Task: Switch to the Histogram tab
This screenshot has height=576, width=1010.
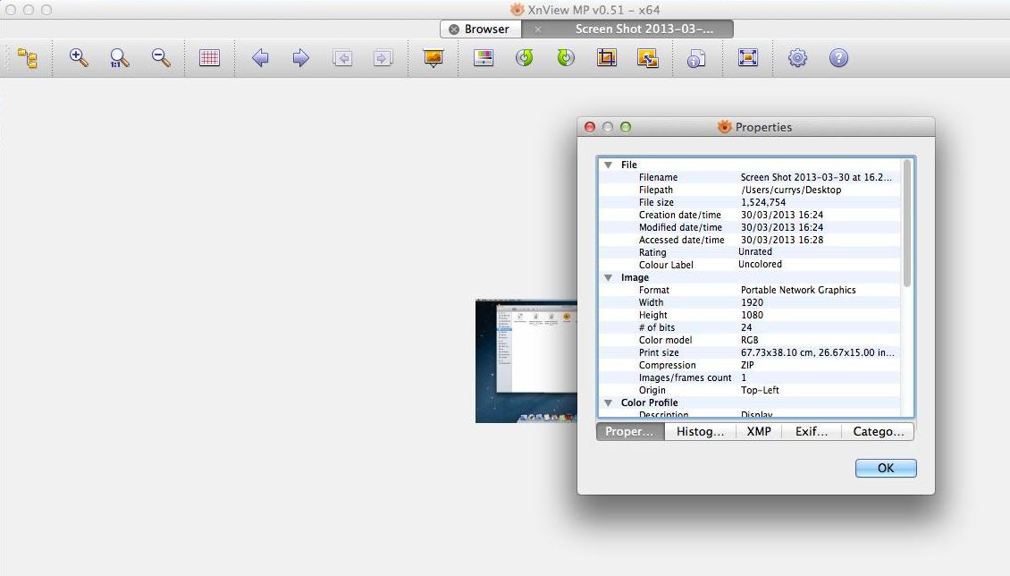Action: (700, 432)
